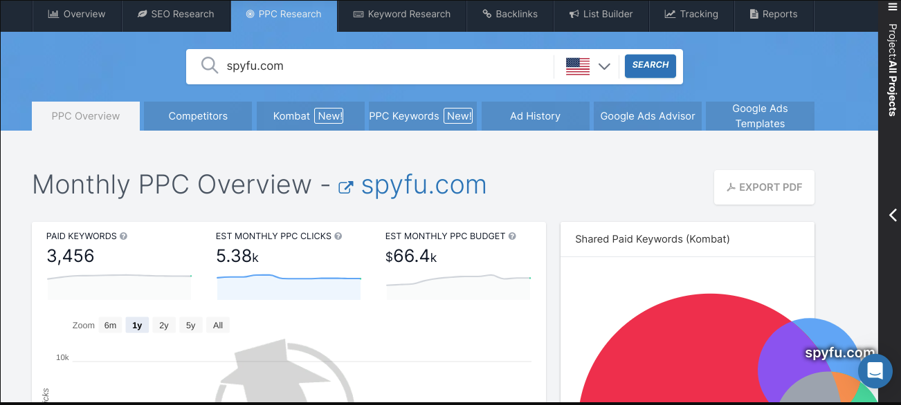Screen dimensions: 901x405
Task: Click the Est Monthly PPC Clicks sparkline chart
Action: (x=289, y=286)
